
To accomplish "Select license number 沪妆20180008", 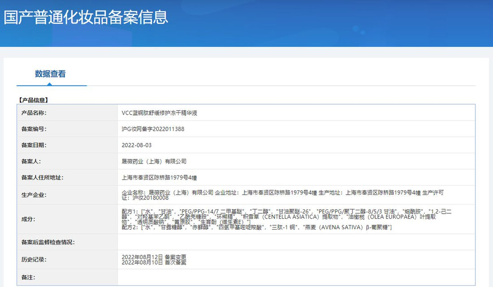I will click(x=151, y=198).
